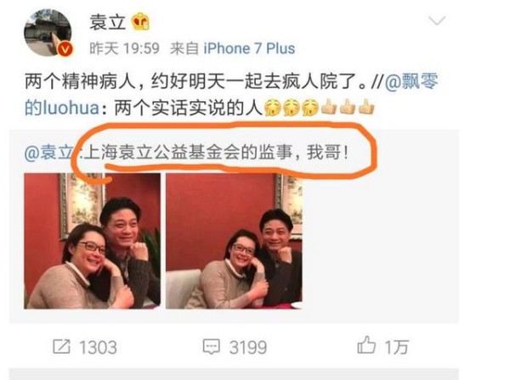Open @袁立 mention in quoted post
Viewport: 510px width, 380px height.
(x=49, y=152)
